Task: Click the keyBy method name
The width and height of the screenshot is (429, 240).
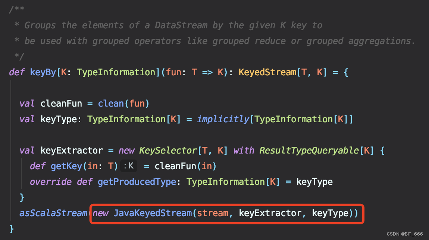Action: pos(43,72)
